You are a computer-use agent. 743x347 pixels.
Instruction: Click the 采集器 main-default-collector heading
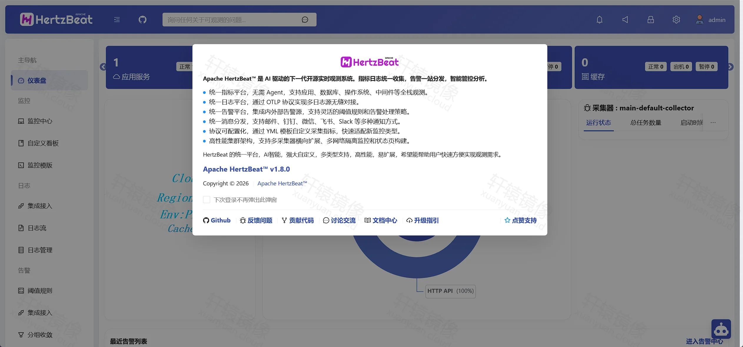[639, 108]
